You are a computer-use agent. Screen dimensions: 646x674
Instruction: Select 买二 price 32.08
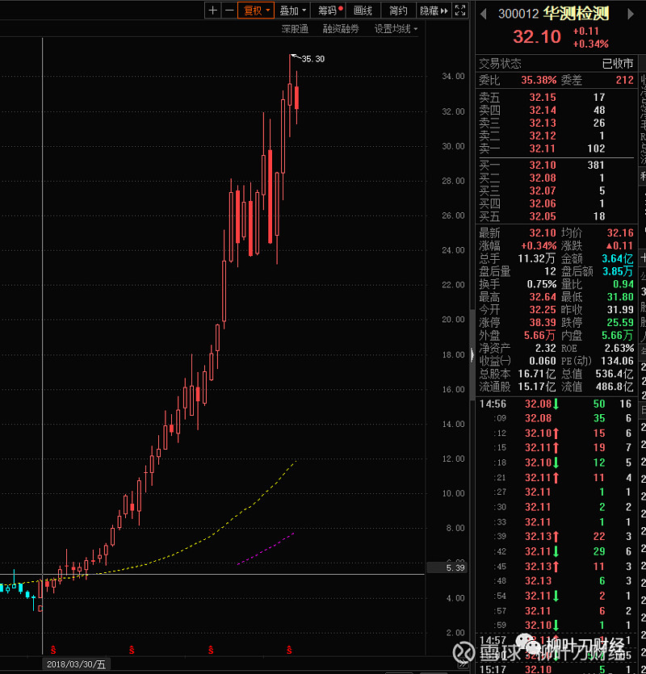pyautogui.click(x=543, y=178)
